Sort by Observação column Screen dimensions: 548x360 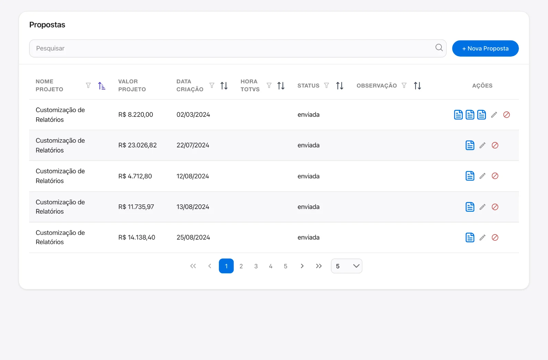click(x=418, y=86)
